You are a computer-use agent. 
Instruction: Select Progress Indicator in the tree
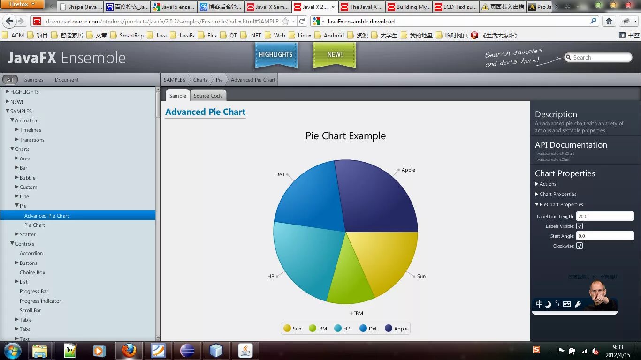coord(40,301)
